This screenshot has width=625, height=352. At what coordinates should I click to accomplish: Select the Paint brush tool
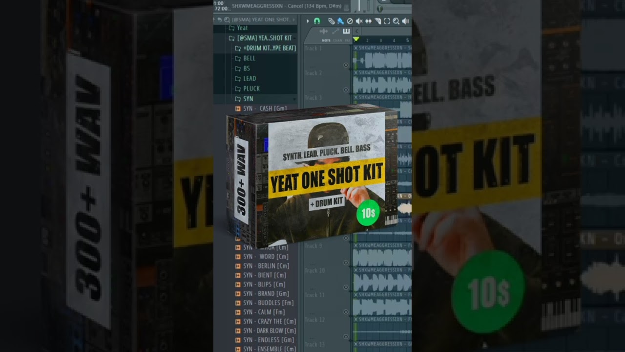pos(341,21)
